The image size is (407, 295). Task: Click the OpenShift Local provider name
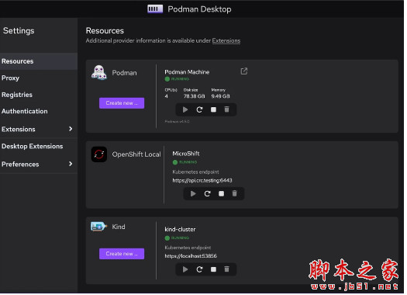coord(137,155)
